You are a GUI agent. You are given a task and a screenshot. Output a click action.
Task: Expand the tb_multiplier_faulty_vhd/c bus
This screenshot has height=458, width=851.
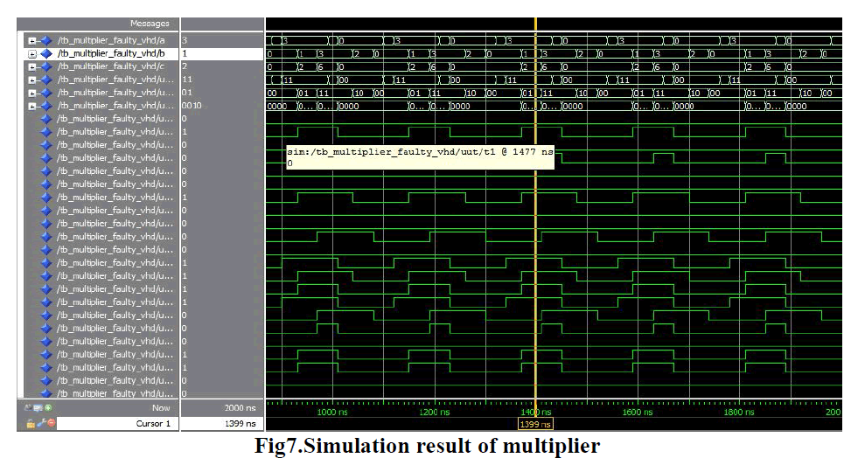coord(31,66)
